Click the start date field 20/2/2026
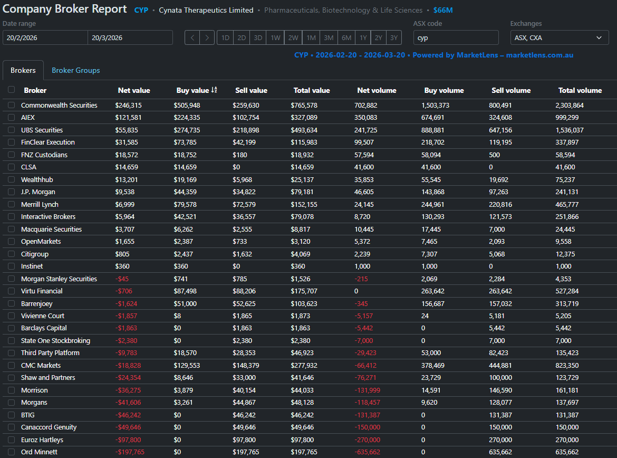 45,38
